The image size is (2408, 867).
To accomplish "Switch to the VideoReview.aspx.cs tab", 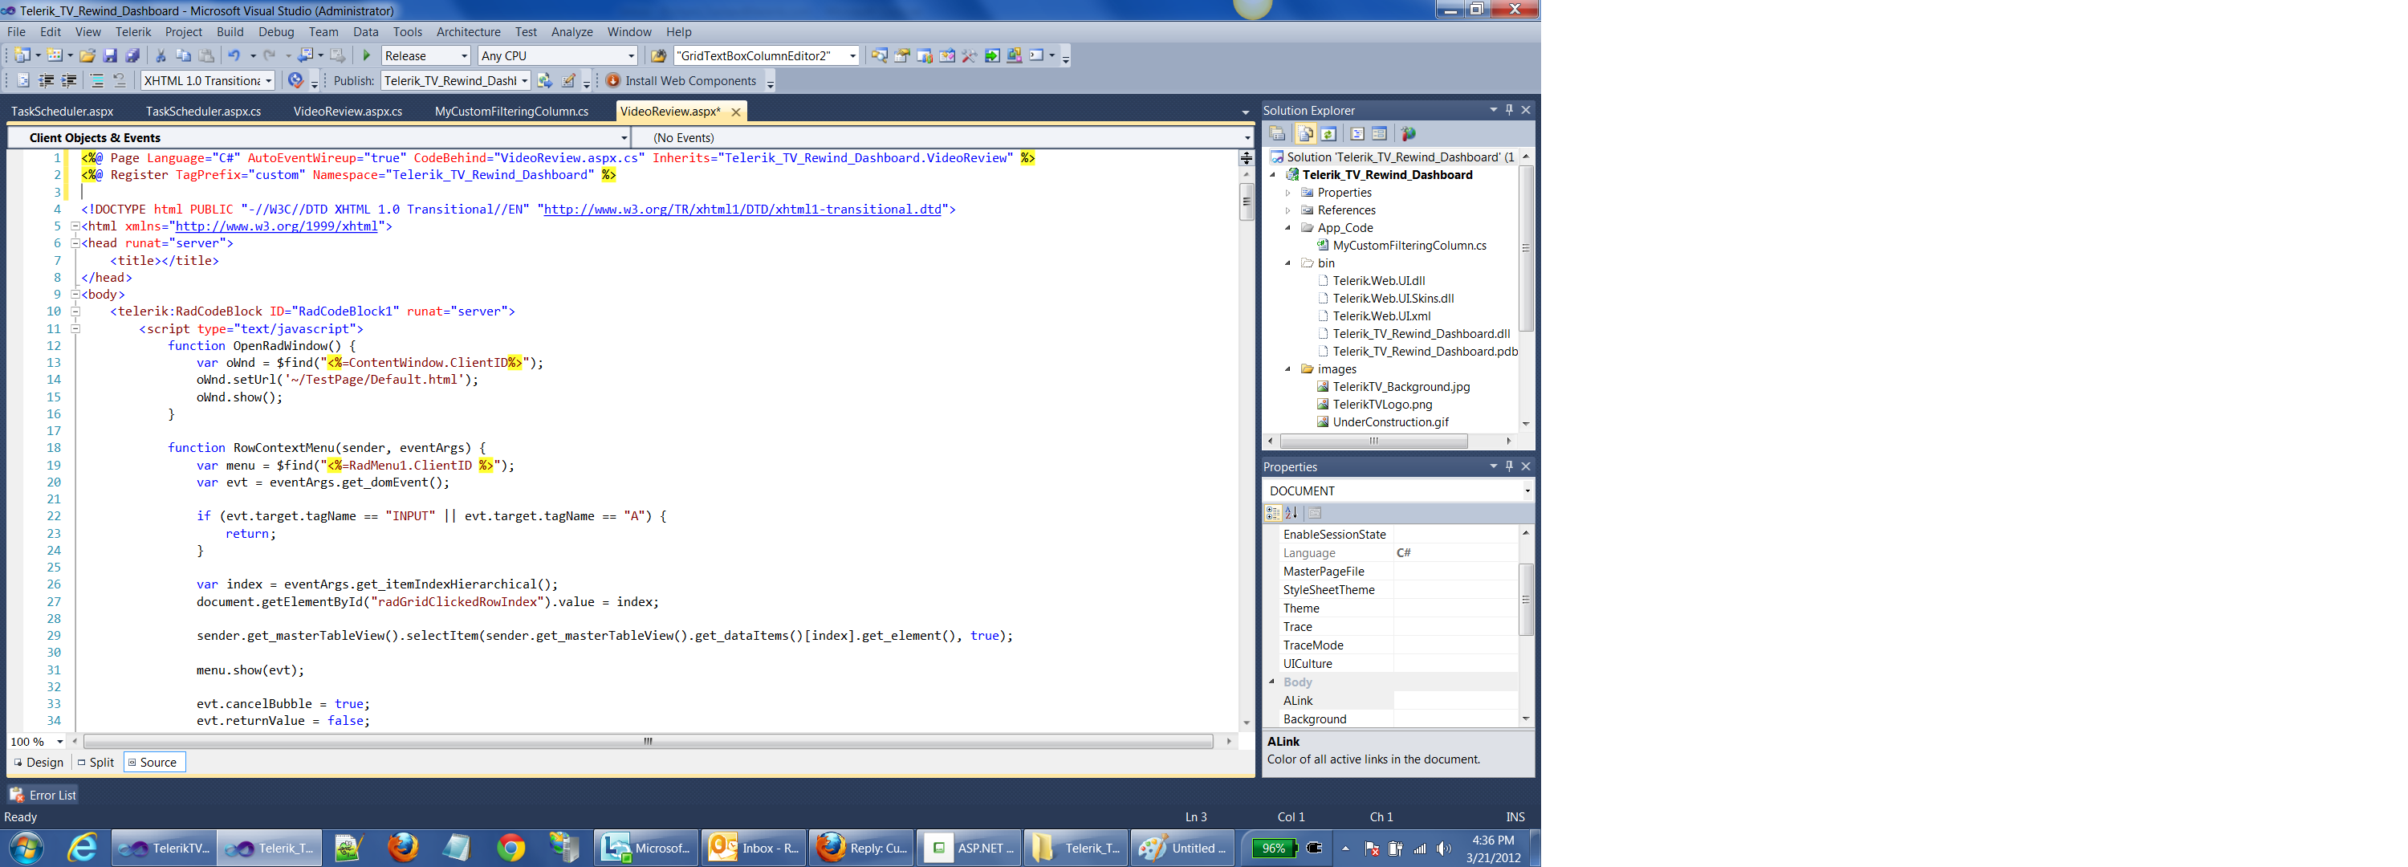I will pyautogui.click(x=347, y=112).
